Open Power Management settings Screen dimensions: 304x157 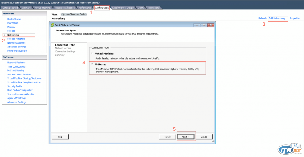click(x=17, y=51)
